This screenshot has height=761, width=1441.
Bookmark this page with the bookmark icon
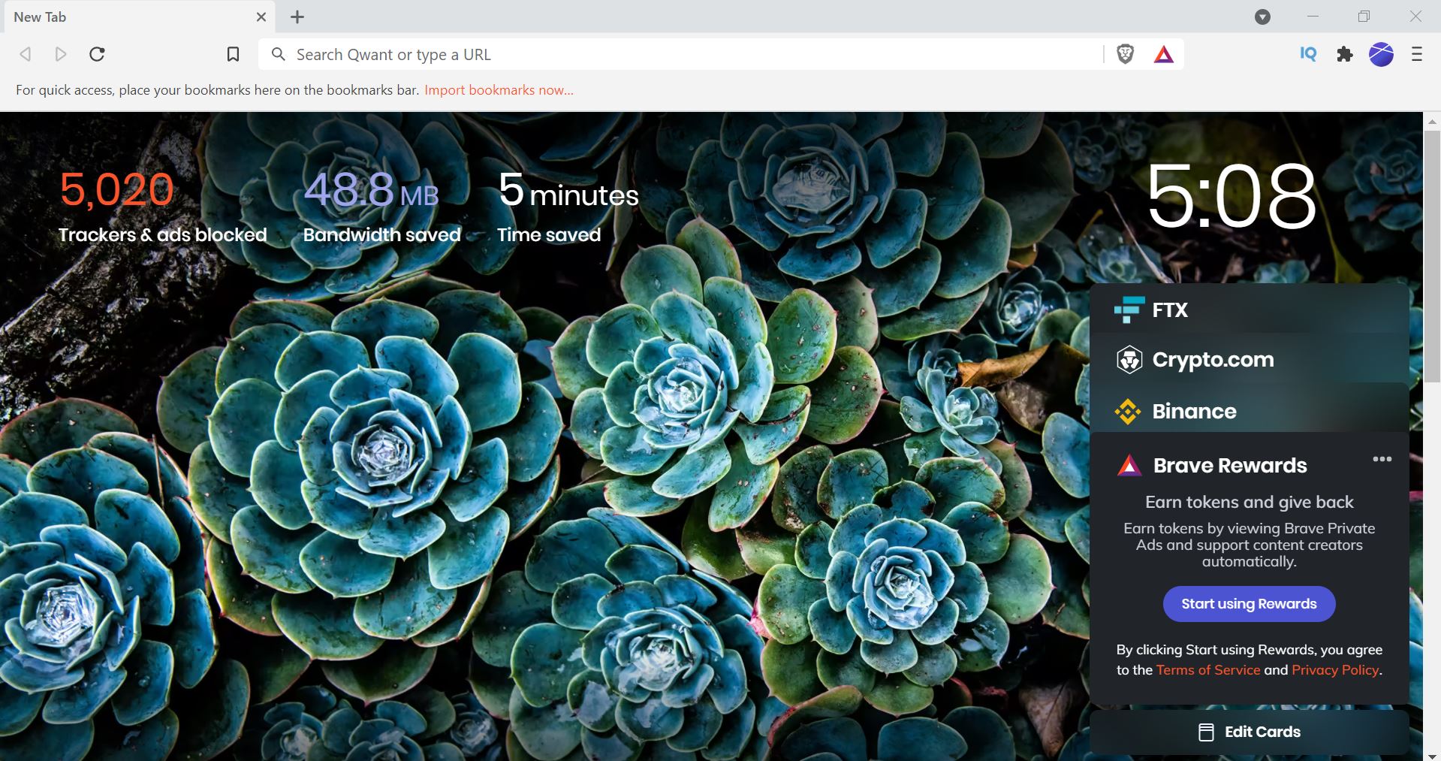pos(233,54)
